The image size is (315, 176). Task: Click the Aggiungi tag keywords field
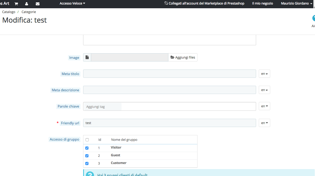point(169,106)
